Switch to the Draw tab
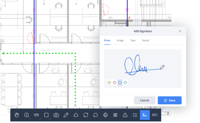 107,40
